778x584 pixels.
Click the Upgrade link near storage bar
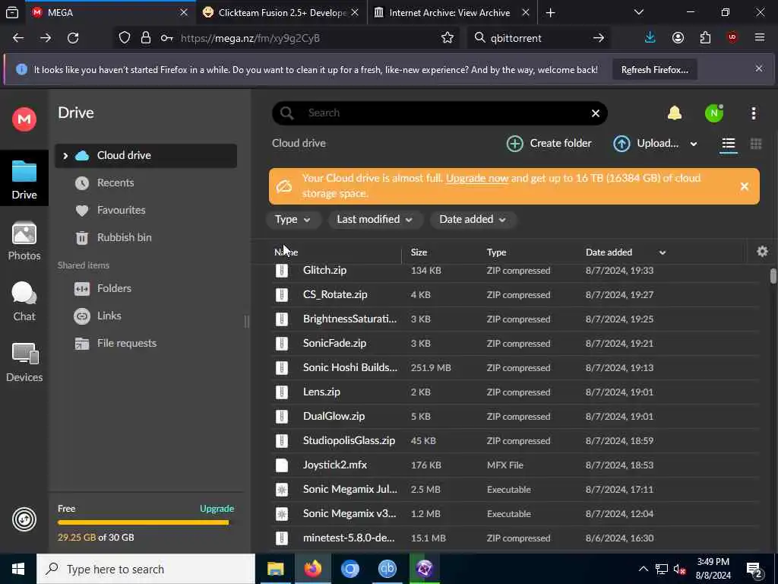pos(217,509)
